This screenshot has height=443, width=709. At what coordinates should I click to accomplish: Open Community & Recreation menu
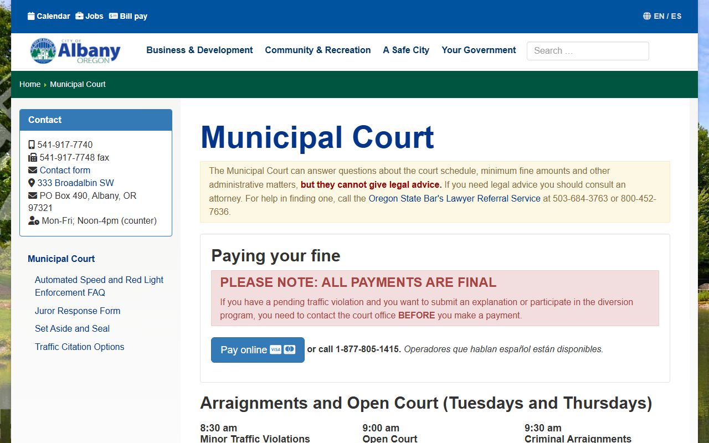click(318, 50)
